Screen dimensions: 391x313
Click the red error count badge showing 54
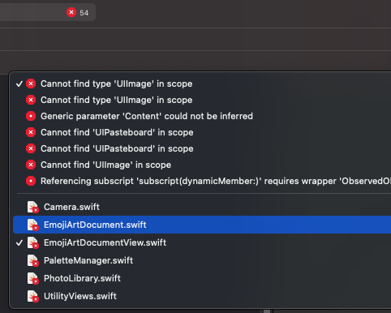[x=71, y=12]
